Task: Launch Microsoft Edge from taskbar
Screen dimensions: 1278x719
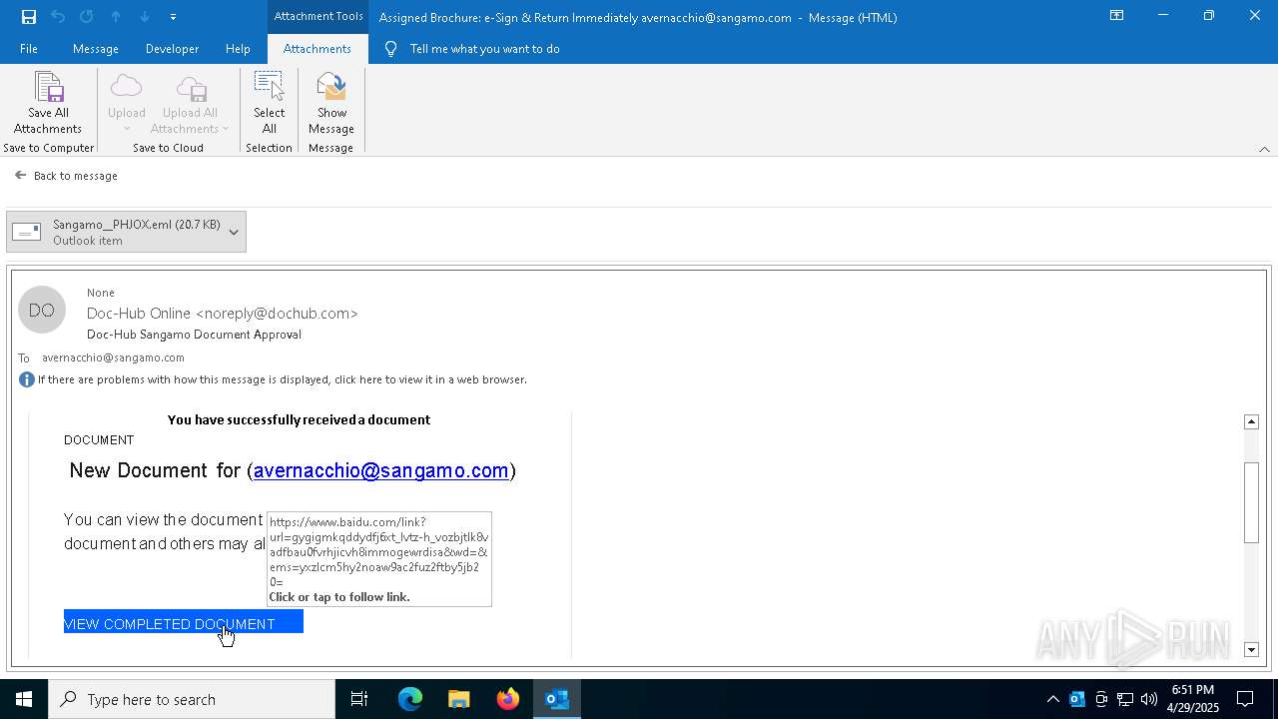Action: [x=410, y=699]
